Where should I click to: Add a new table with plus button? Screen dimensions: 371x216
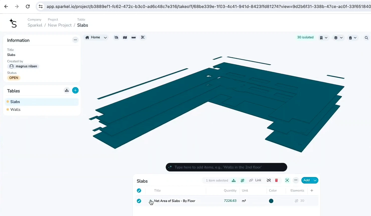tap(75, 90)
